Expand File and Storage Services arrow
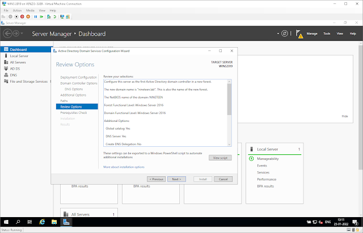The width and height of the screenshot is (363, 233). click(50, 82)
